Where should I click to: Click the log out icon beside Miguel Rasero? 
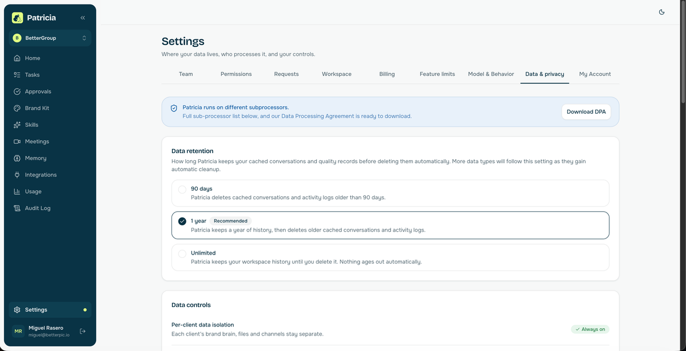pyautogui.click(x=82, y=331)
